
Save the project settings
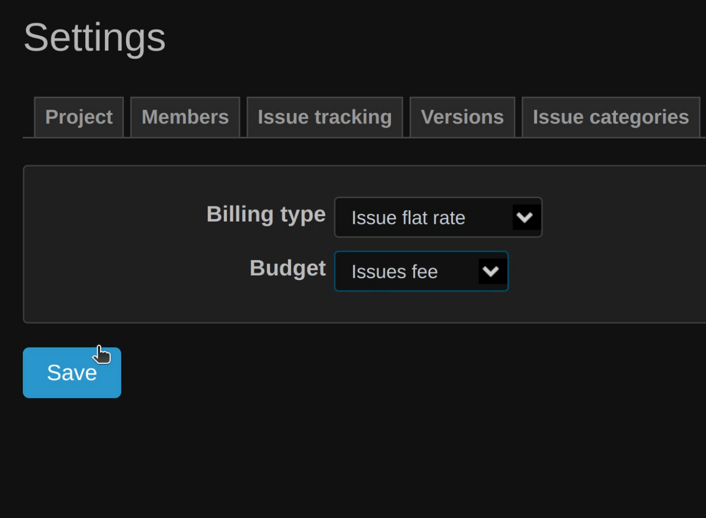(x=71, y=372)
